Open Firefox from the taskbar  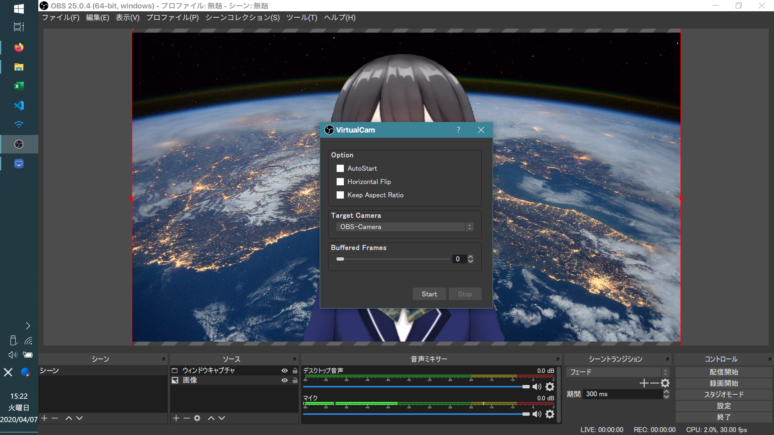coord(19,48)
